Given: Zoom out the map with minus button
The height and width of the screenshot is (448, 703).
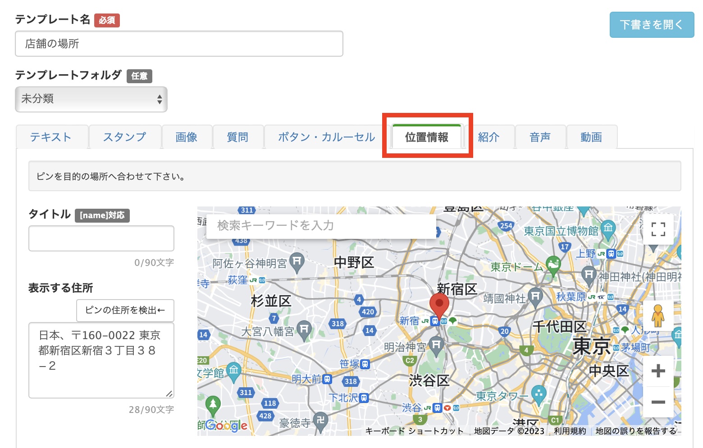Looking at the screenshot, I should click(658, 402).
